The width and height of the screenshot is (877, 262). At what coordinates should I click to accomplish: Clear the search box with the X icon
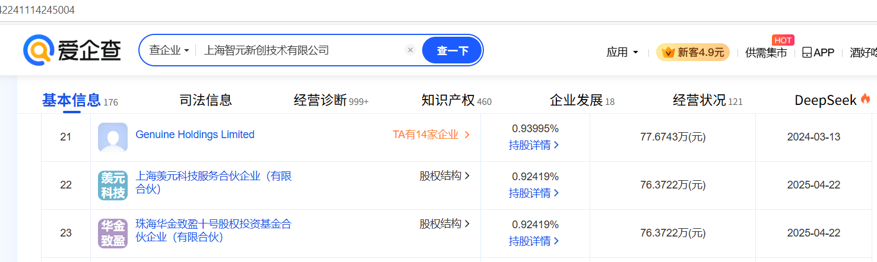click(x=410, y=50)
